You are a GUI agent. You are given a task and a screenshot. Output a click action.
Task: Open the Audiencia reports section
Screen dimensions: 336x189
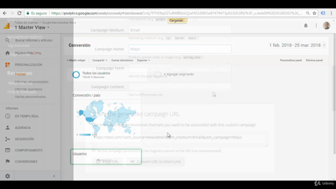point(23,128)
